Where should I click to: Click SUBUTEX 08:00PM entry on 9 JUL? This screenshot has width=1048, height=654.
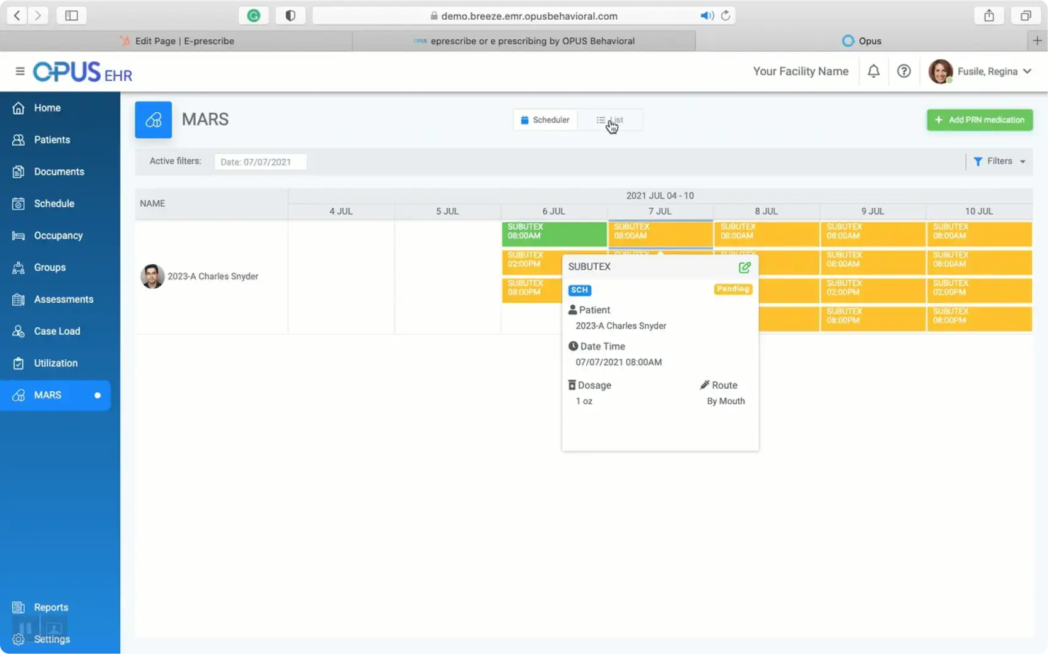873,319
